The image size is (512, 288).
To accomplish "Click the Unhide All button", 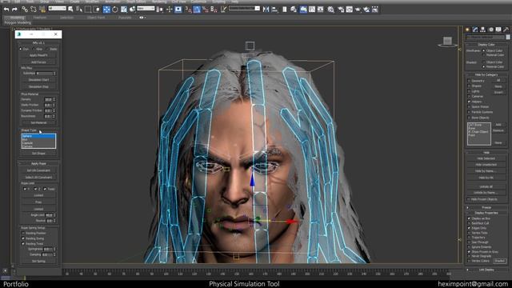I will tap(486, 186).
